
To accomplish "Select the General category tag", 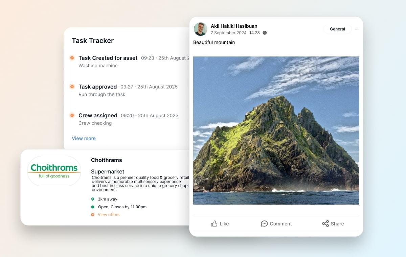I will click(337, 29).
